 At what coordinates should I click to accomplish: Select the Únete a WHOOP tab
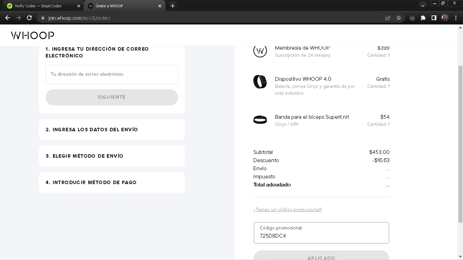[124, 6]
